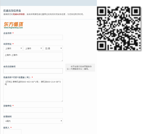Click the 出货地址 label
This screenshot has height=134, width=143.
pos(7,44)
